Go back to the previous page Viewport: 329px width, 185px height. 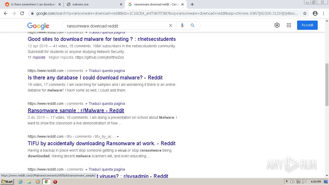[6, 13]
